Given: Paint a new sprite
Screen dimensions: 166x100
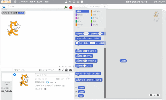Looking at the screenshot, I should pyautogui.click(x=63, y=70).
